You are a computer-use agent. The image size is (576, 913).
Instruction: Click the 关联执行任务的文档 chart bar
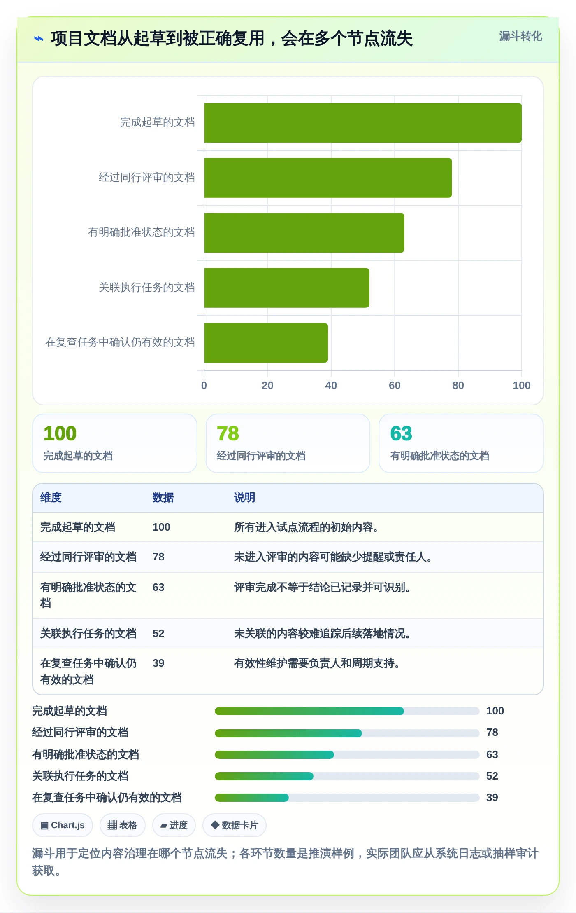tap(287, 288)
